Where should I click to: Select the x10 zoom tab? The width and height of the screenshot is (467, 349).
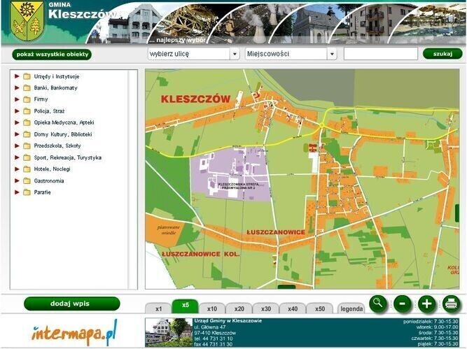tap(212, 308)
